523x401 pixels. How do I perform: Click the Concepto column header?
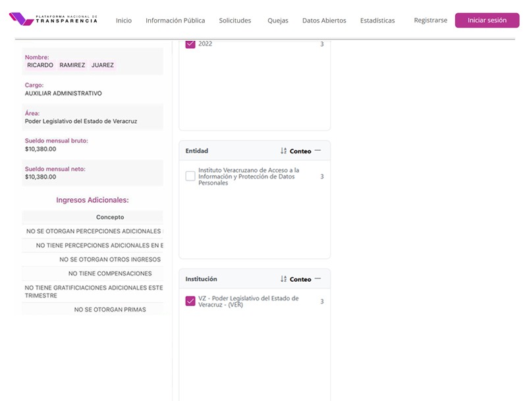click(110, 217)
